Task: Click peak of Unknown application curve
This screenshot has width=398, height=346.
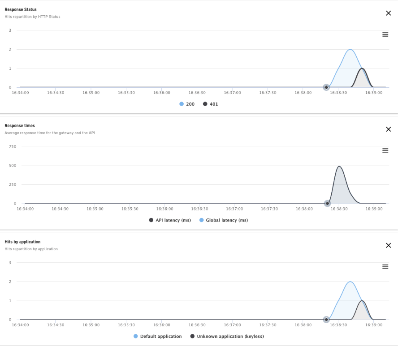Action: coord(362,301)
